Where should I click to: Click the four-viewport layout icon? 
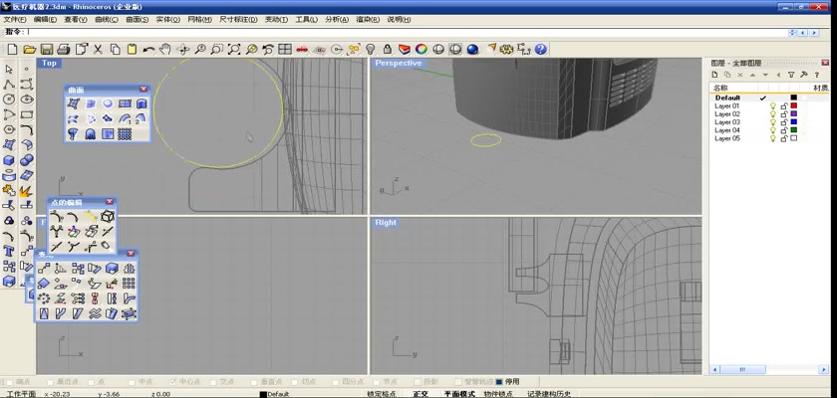click(285, 49)
